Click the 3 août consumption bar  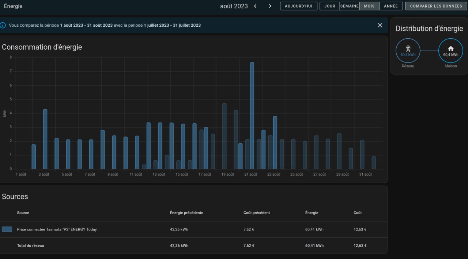point(45,139)
